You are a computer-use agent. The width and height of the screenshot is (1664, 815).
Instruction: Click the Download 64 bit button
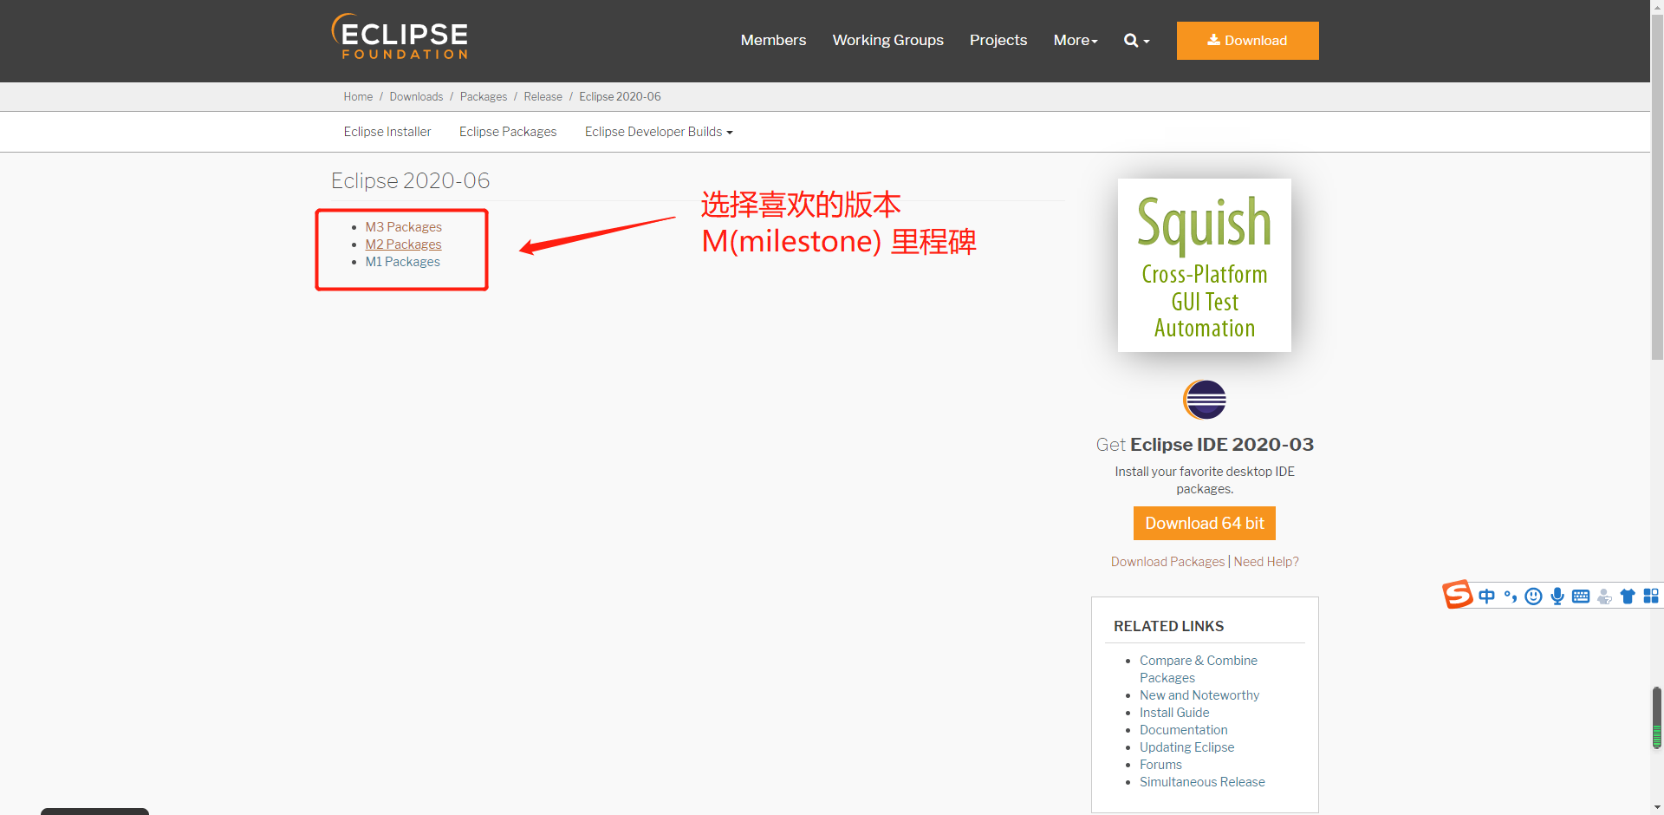(x=1204, y=523)
